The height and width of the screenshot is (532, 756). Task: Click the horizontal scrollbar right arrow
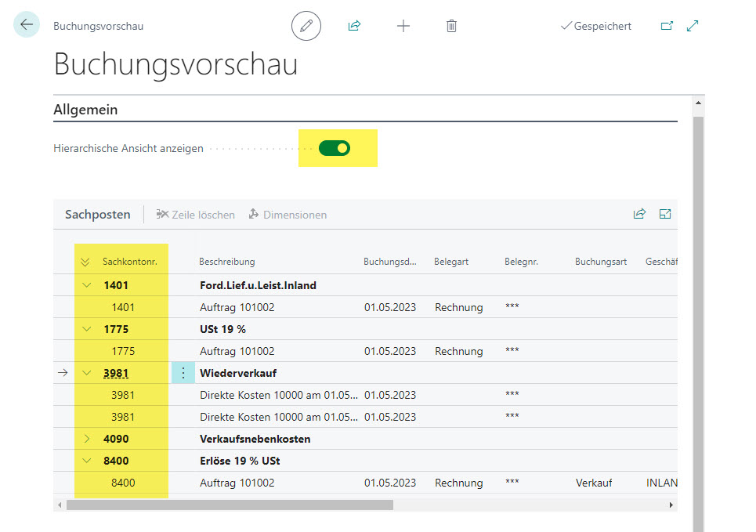pos(671,505)
